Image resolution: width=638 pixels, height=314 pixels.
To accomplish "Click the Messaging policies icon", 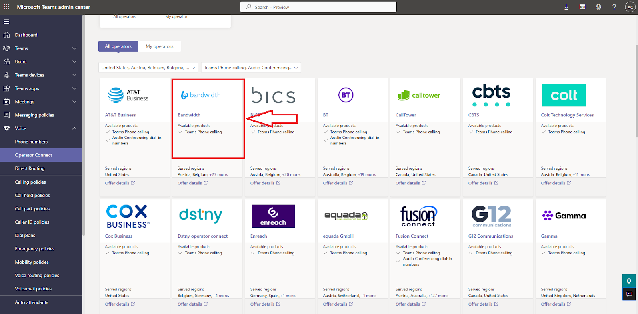I will click(6, 115).
